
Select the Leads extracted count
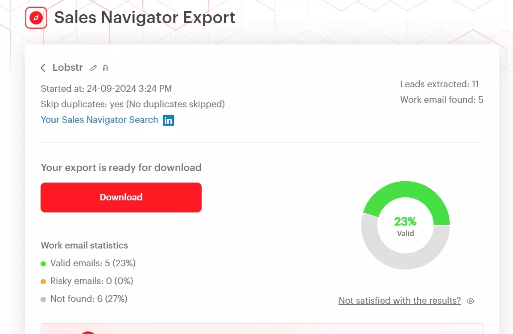click(440, 84)
